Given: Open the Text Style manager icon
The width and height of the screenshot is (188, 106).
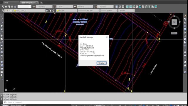Looking at the screenshot, I should coord(34,6).
